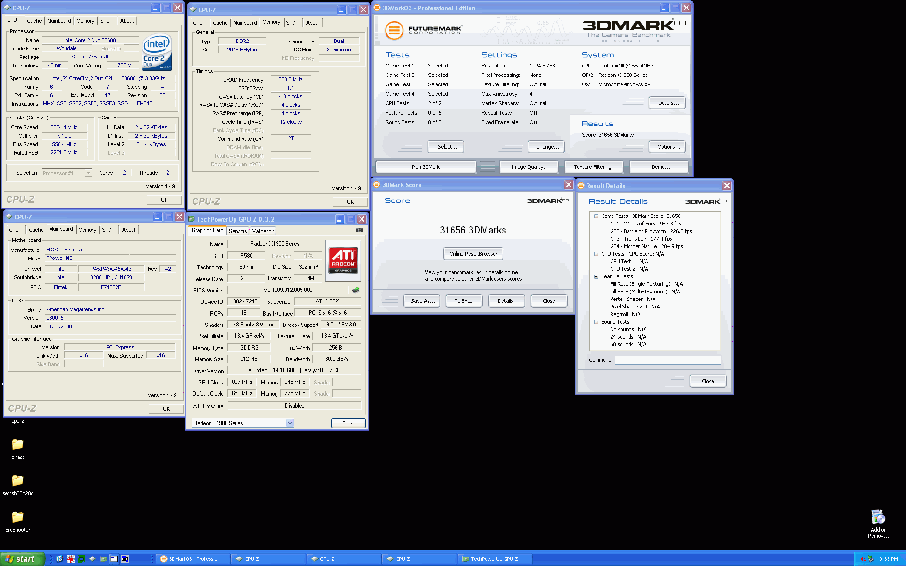Click OK in the Memory CPU-Z window
Viewport: 906px width, 566px height.
tap(350, 201)
